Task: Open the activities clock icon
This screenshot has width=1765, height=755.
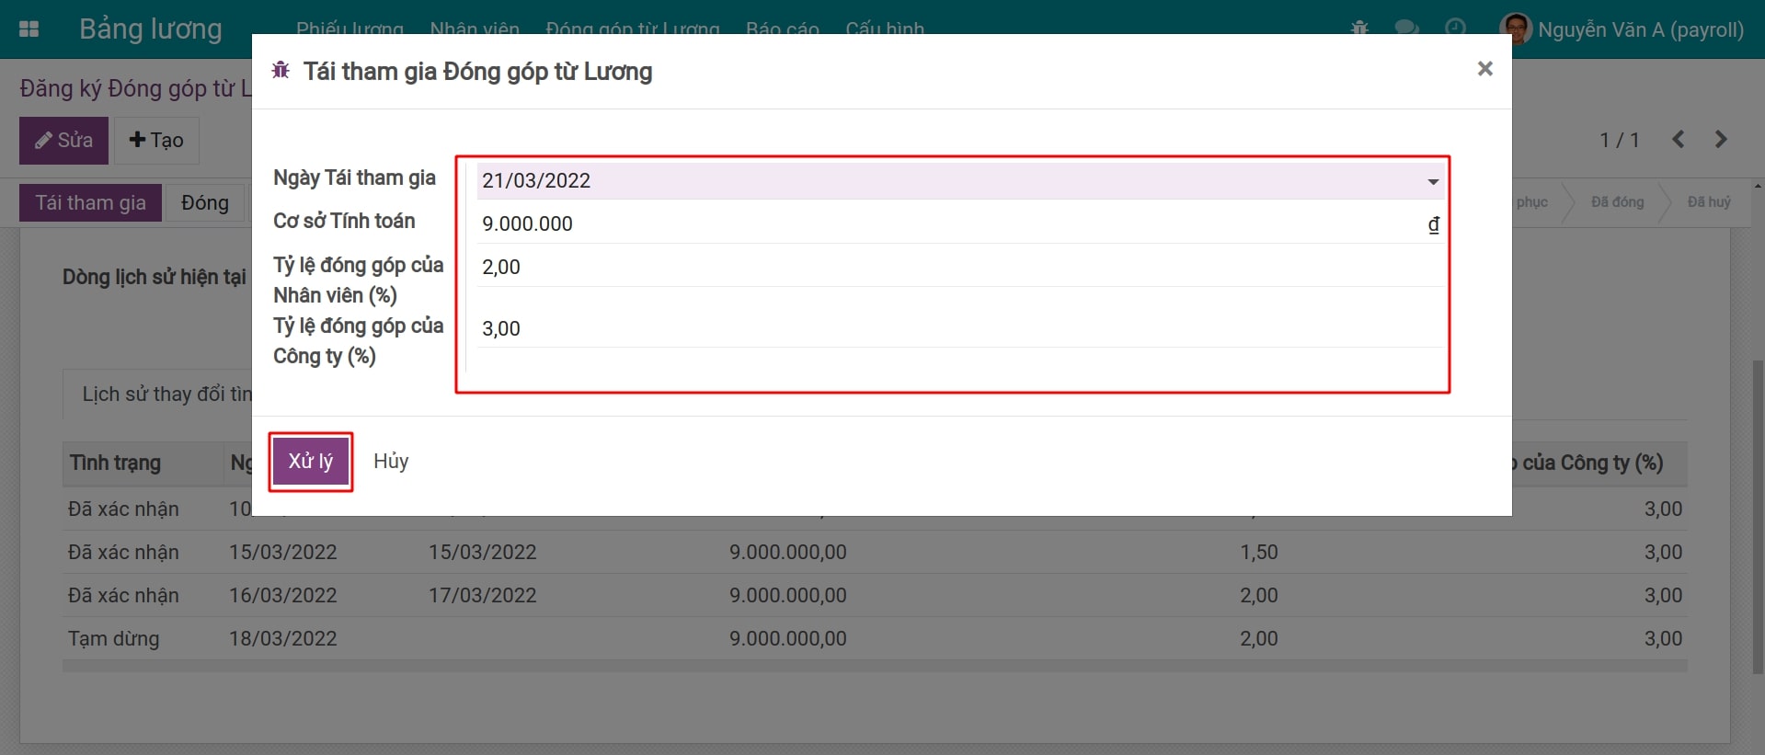Action: (1455, 29)
